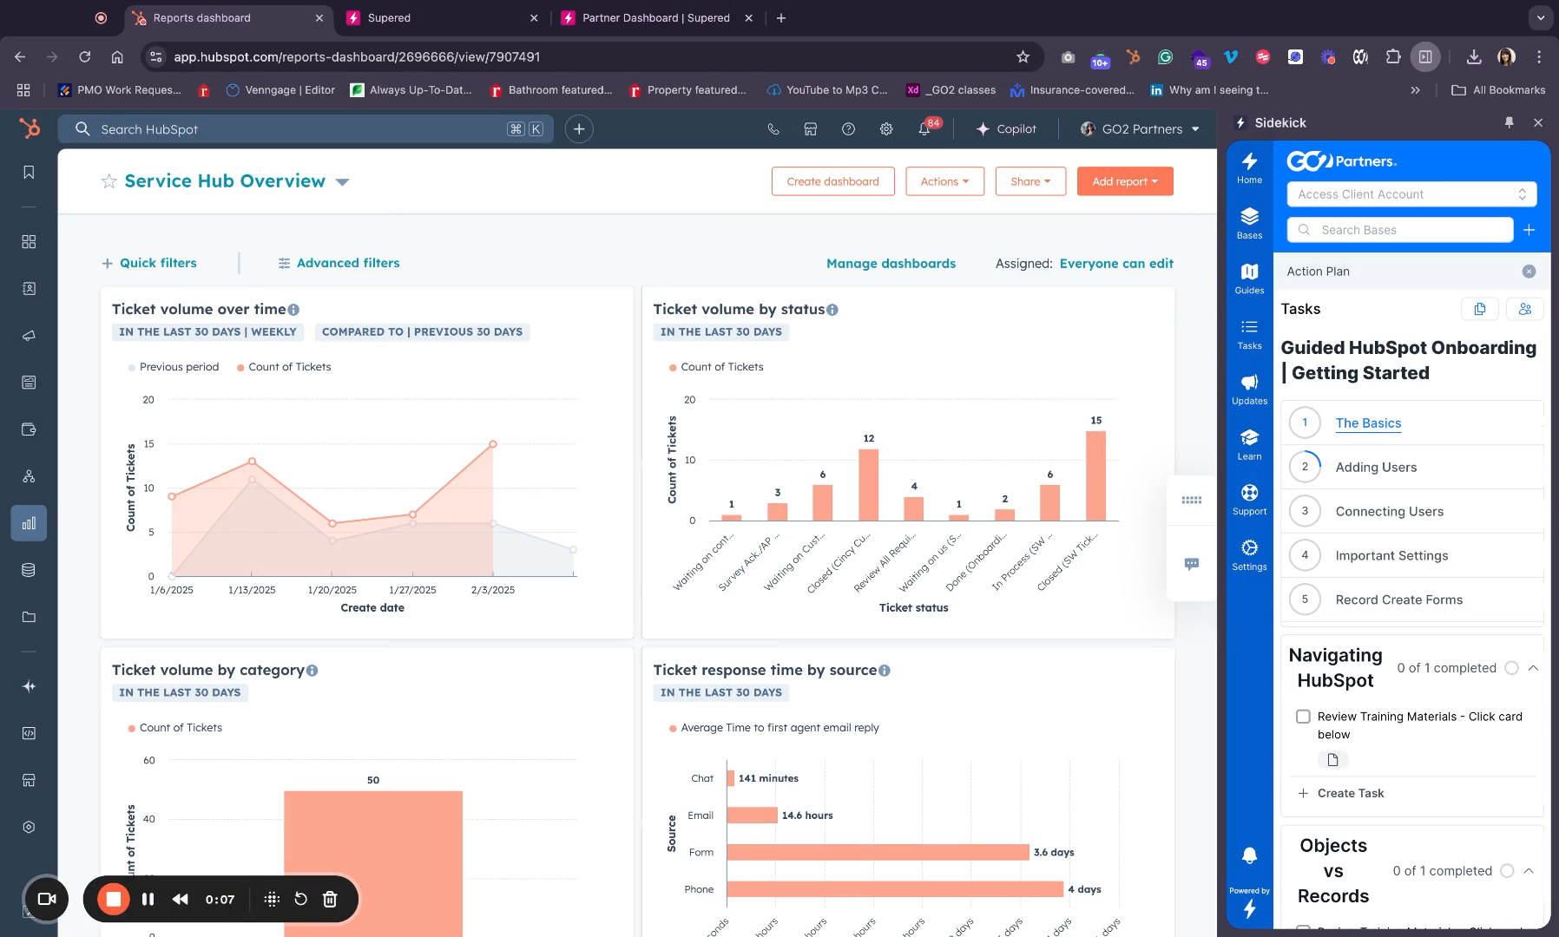The height and width of the screenshot is (937, 1559).
Task: Select Adding Users onboarding step
Action: 1376,468
